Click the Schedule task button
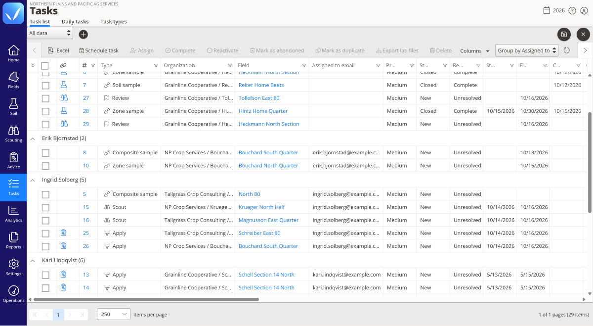 99,50
